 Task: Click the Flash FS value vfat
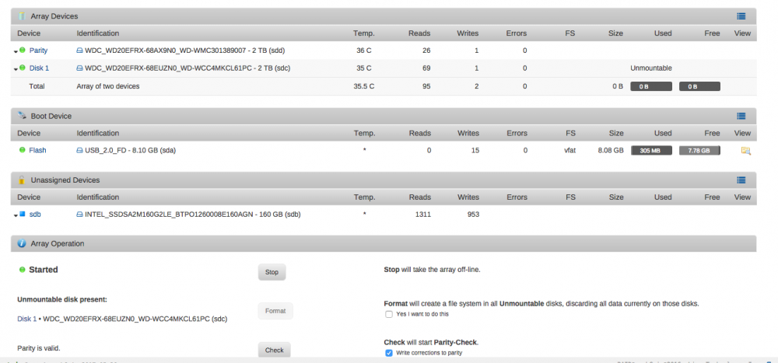[x=570, y=150]
